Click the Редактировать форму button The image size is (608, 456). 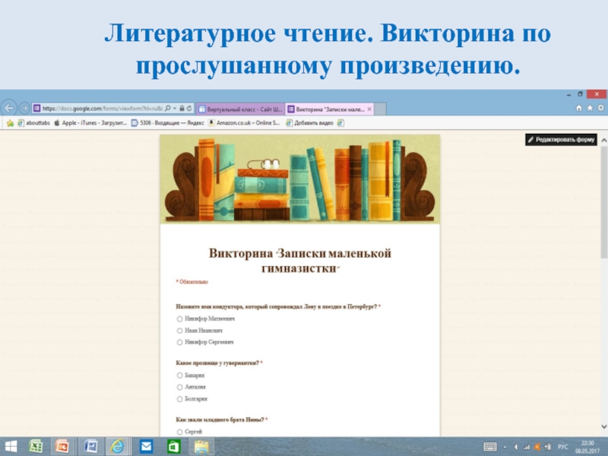(561, 140)
